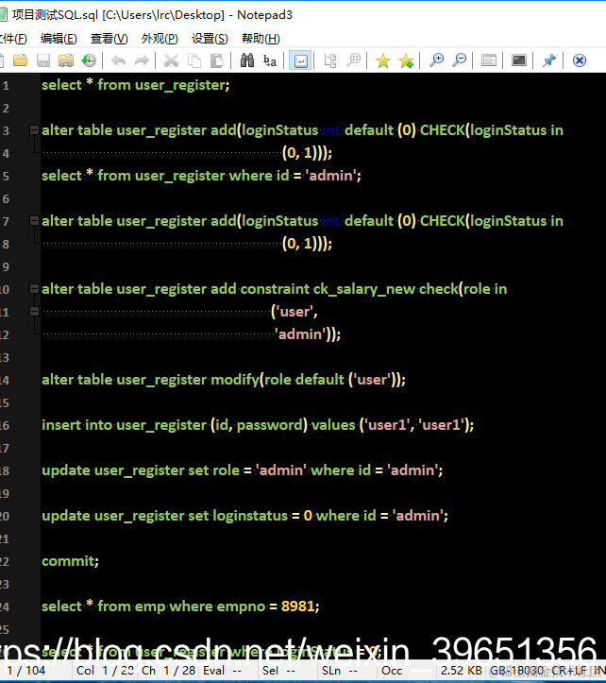Click line number 1 in the margin
This screenshot has height=683, width=606.
pyautogui.click(x=6, y=85)
